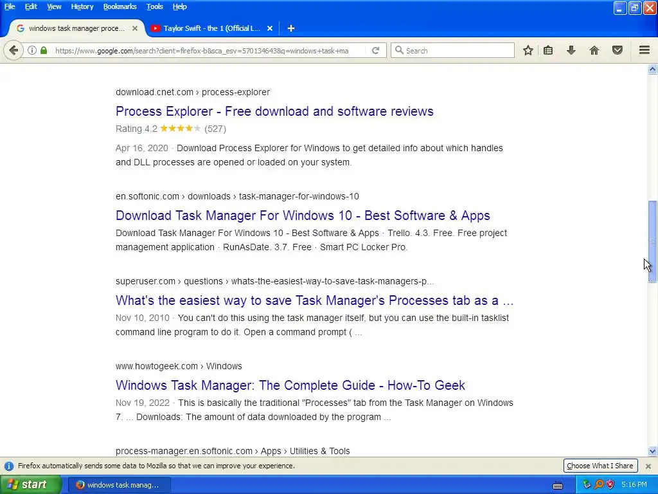Open Process Explorer free download result
Screen dimensions: 658x494
point(274,111)
